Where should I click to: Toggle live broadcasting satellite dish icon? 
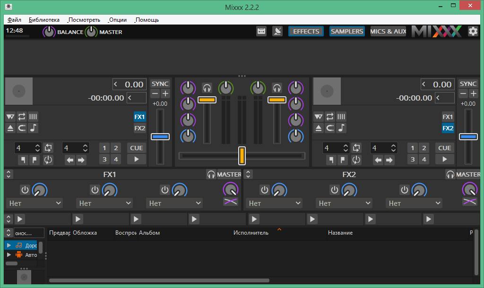click(x=277, y=31)
